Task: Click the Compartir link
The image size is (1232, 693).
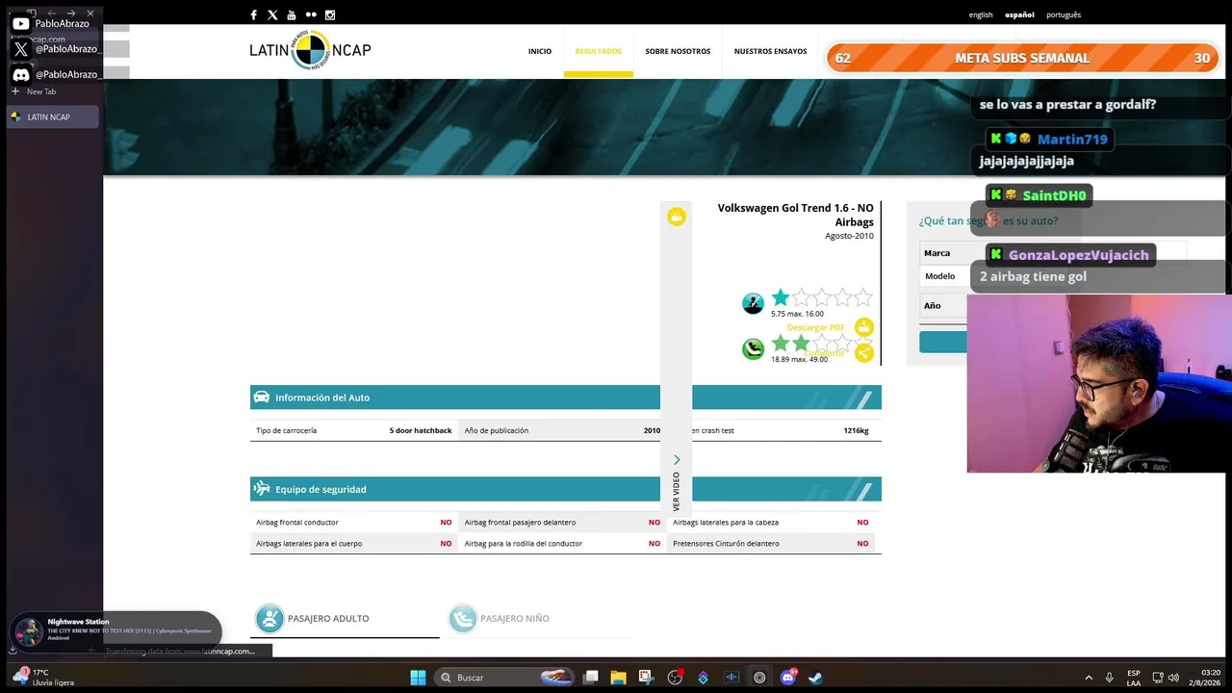Action: pos(826,353)
